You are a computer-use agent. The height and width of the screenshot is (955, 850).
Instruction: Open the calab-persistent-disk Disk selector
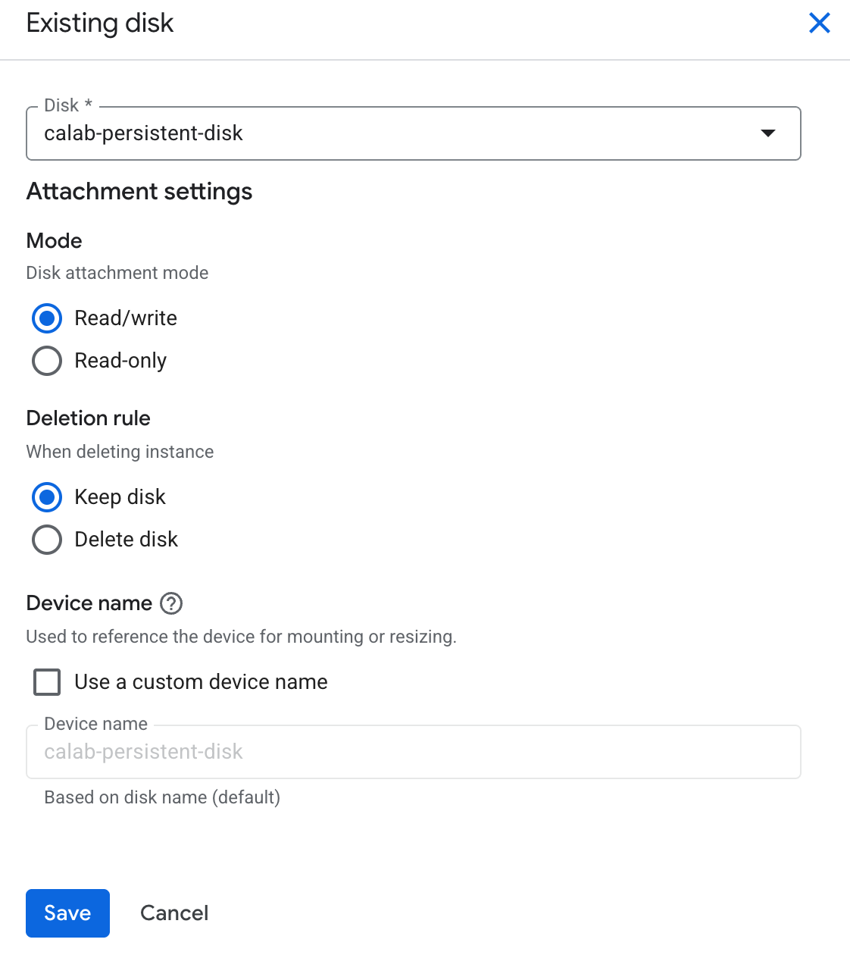coord(414,133)
